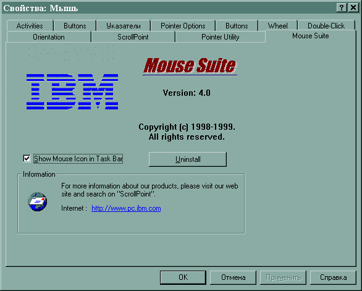Switch to the Buttons tab next to Activities

[x=75, y=26]
